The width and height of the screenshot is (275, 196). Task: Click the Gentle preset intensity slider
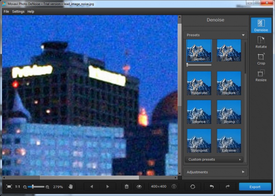pyautogui.click(x=199, y=65)
